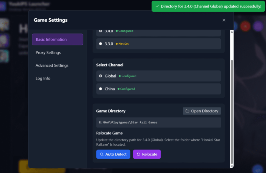Viewport: 266px width, 173px height.
Task: Select the 3.4.0 version radio button
Action: click(x=101, y=31)
